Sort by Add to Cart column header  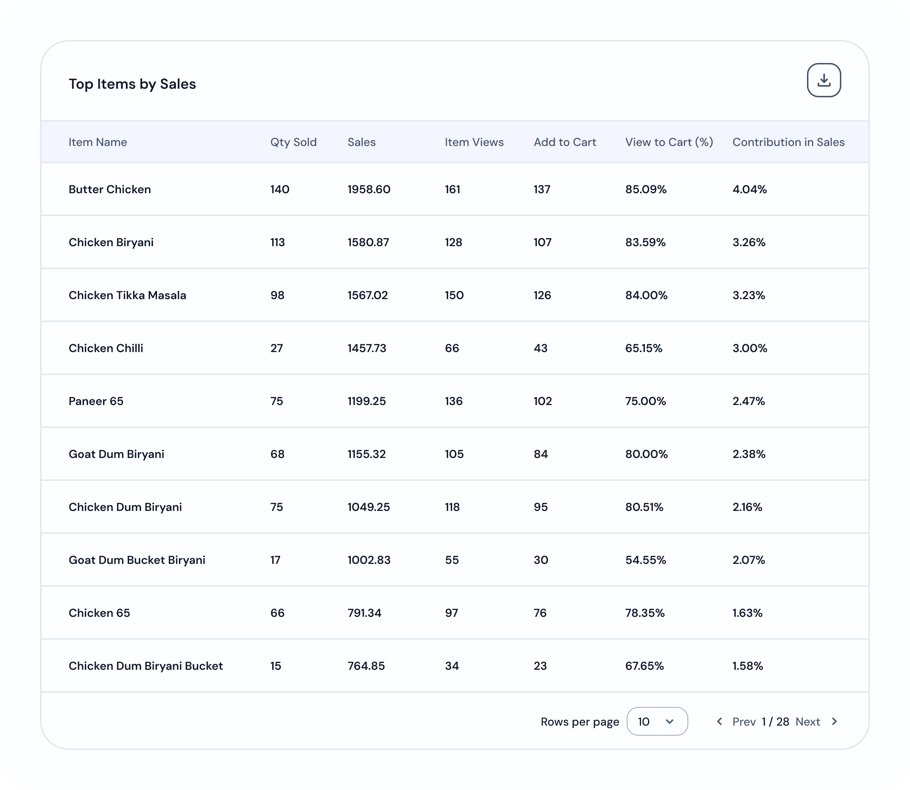pos(564,142)
